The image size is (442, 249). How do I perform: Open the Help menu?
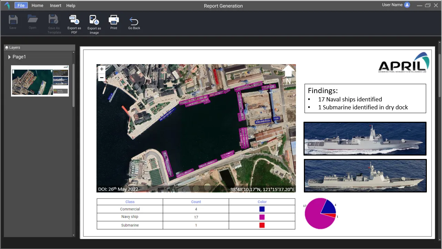[x=71, y=6]
